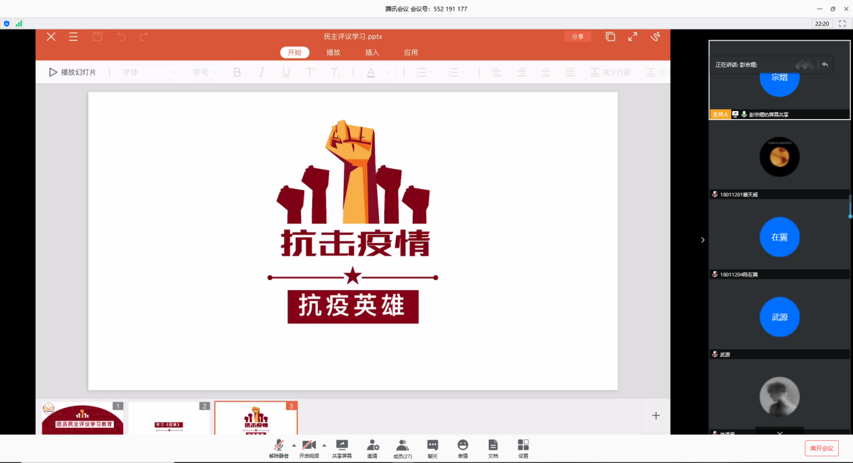
Task: Select participant 武源 avatar
Action: (x=780, y=317)
